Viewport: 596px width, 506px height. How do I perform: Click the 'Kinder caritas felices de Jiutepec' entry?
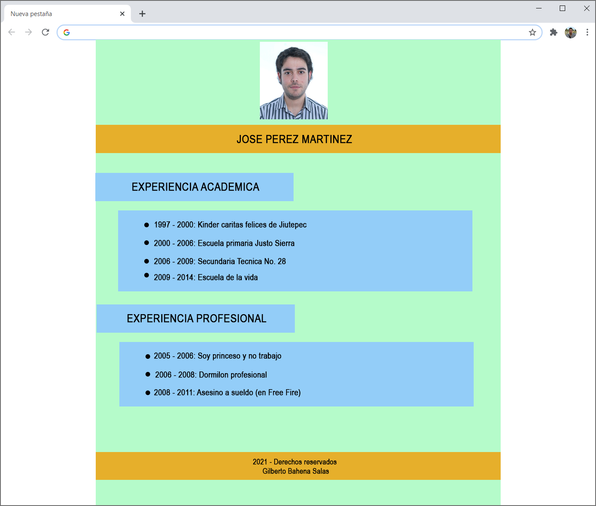(230, 225)
